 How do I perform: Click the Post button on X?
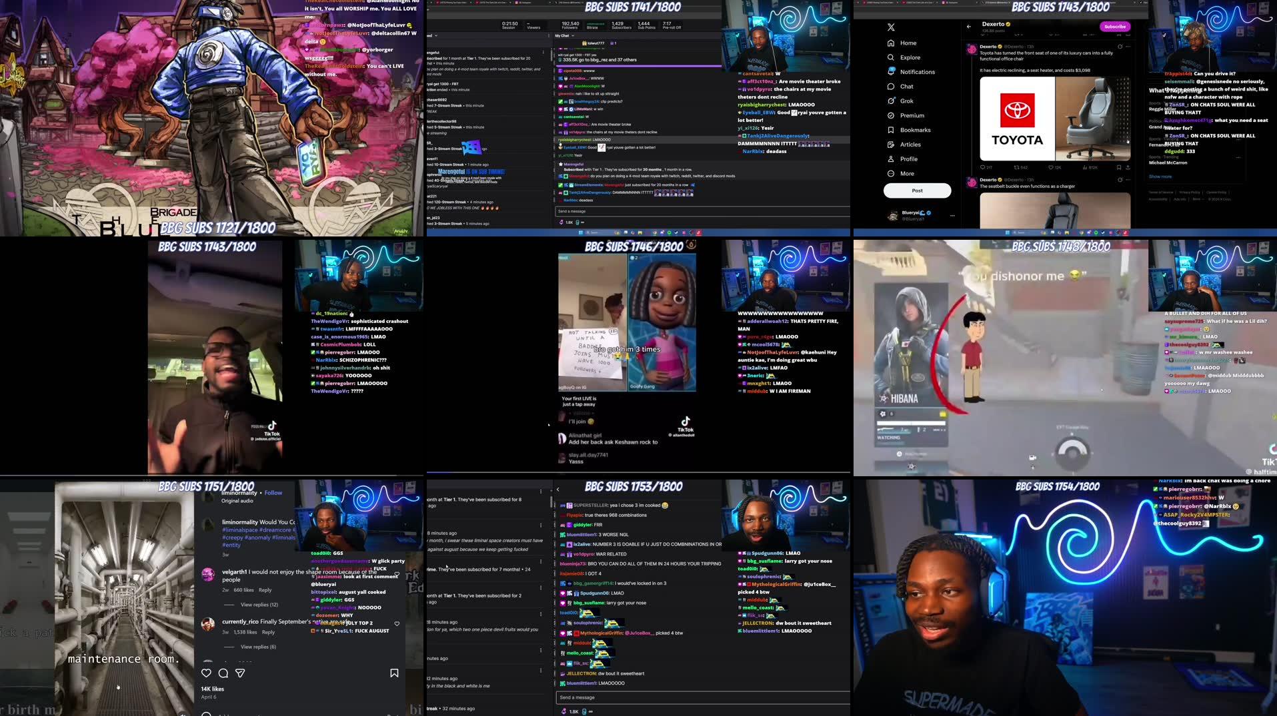point(917,190)
